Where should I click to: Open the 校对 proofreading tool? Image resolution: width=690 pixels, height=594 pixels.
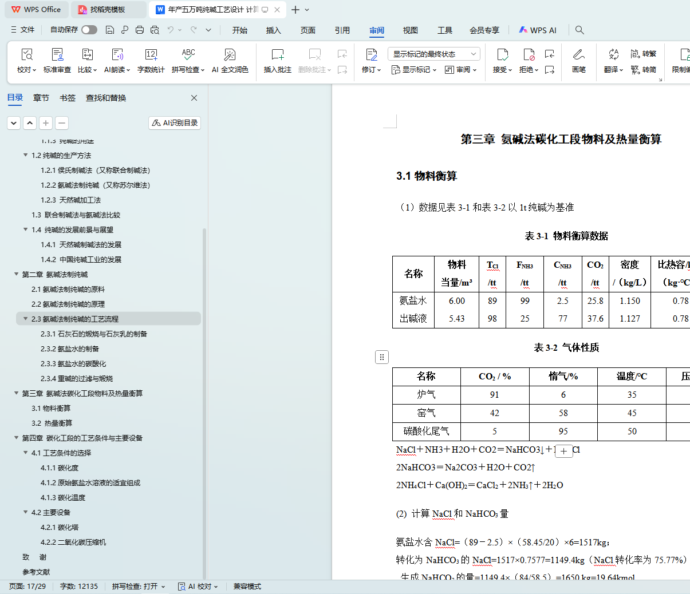(26, 61)
